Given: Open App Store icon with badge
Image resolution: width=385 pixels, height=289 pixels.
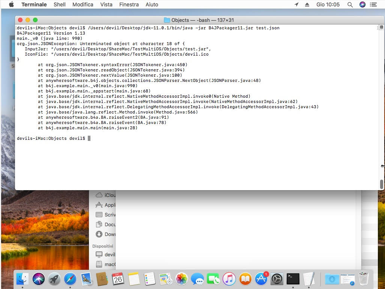Looking at the screenshot, I should coord(261,279).
